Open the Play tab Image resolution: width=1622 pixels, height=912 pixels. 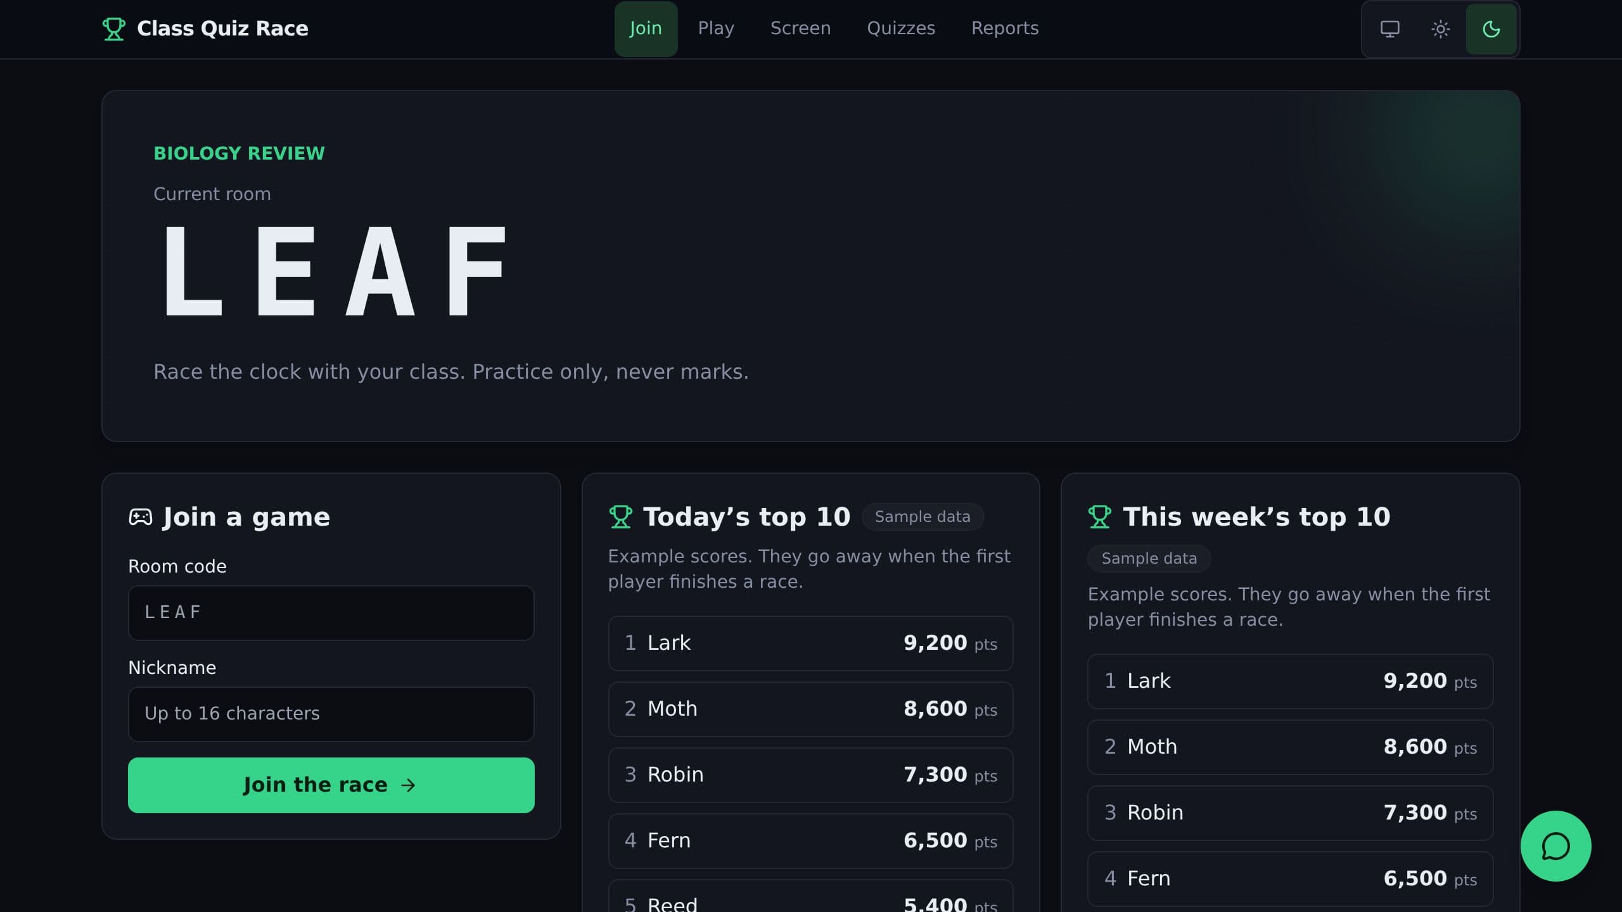pos(716,28)
